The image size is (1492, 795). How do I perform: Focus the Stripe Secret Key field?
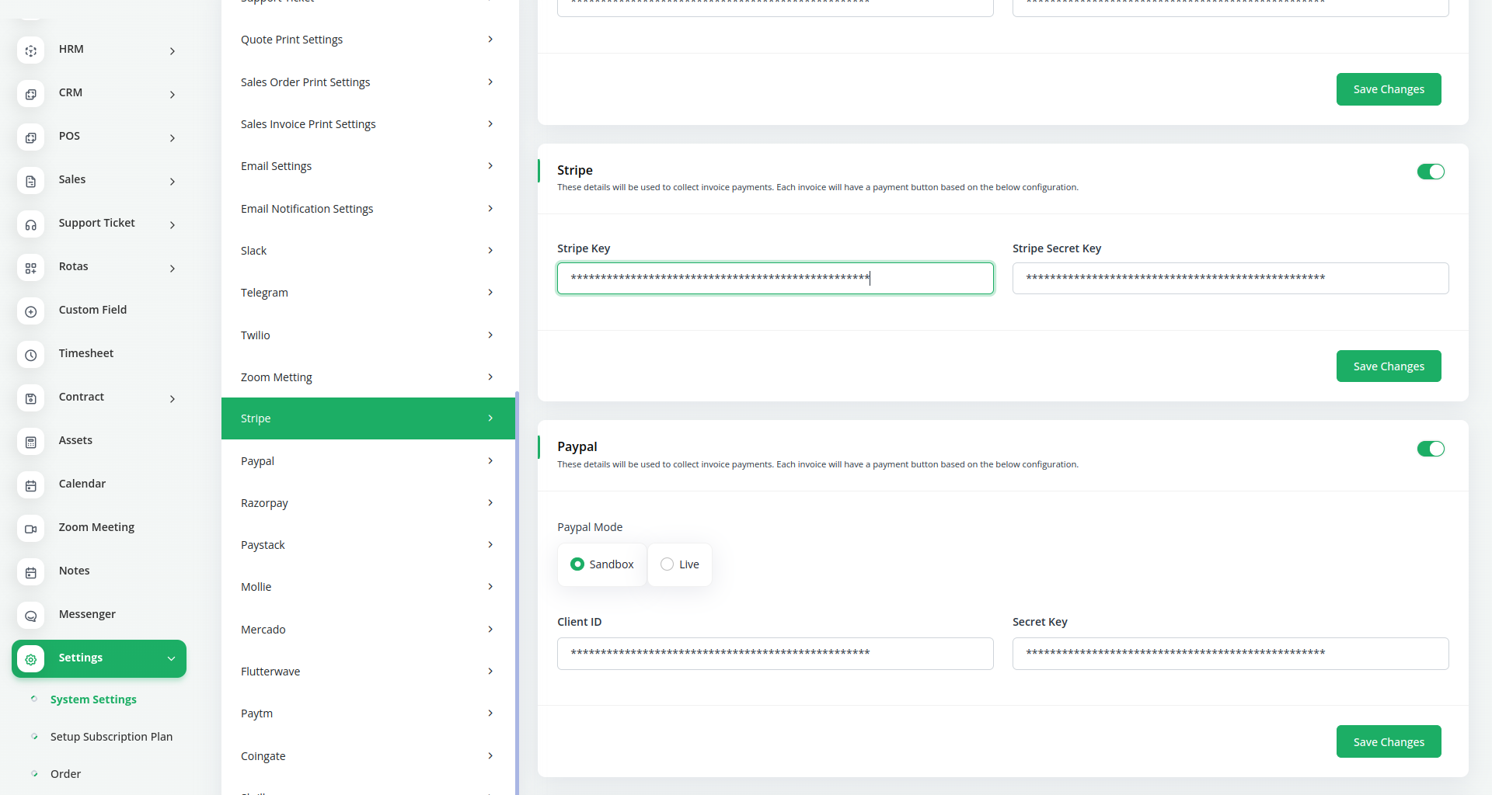(x=1230, y=278)
